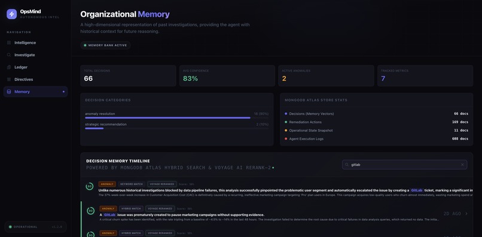Click the 'Operational' status label
Screen dimensions: 482x237
click(x=26, y=227)
